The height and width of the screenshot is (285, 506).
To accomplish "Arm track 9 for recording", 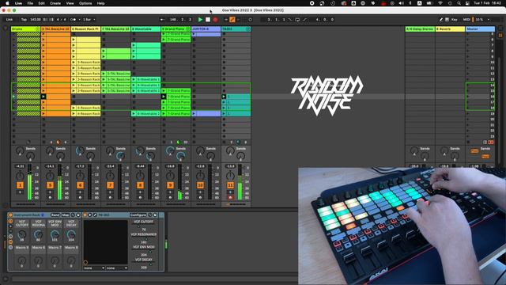I will pos(170,197).
